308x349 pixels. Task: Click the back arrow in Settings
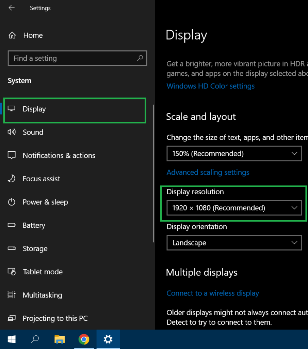[x=12, y=8]
